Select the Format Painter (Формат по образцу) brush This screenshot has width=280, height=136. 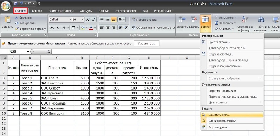[16, 29]
